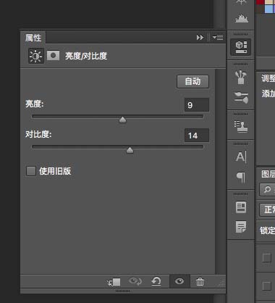Pick the tan color swatch
This screenshot has height=303, width=275.
tap(269, 2)
